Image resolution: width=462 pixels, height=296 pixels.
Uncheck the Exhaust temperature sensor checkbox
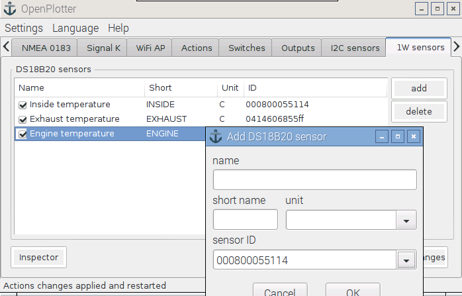pyautogui.click(x=23, y=119)
